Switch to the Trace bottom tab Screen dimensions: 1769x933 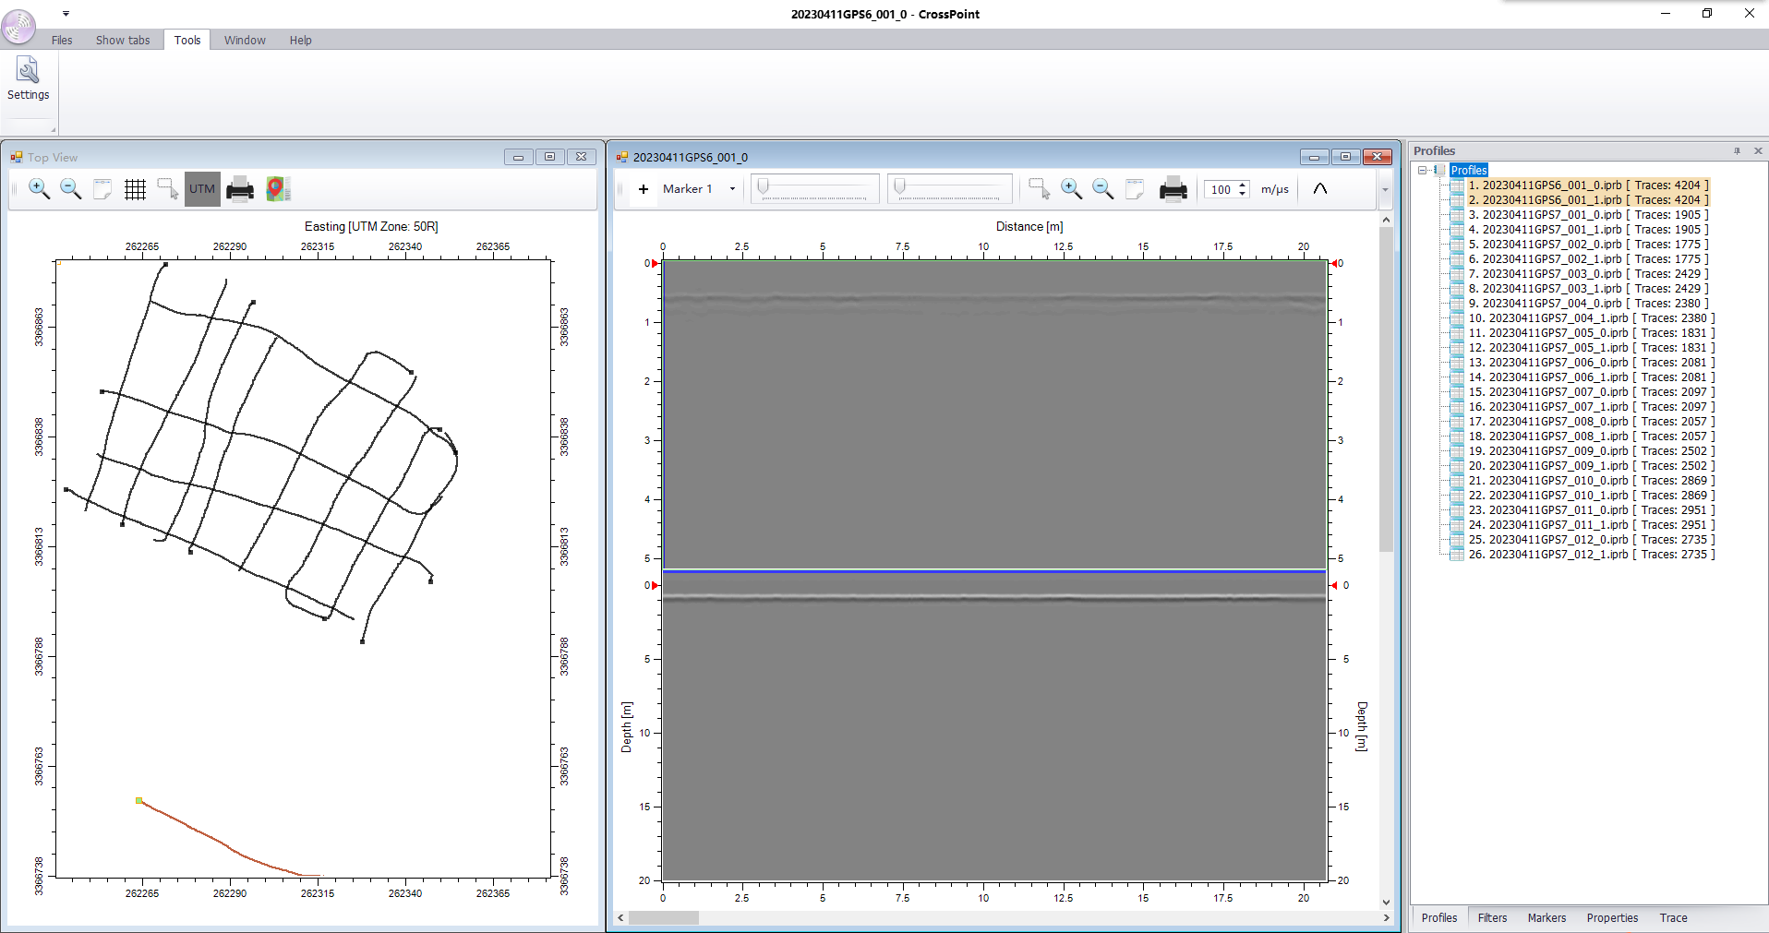click(1673, 917)
